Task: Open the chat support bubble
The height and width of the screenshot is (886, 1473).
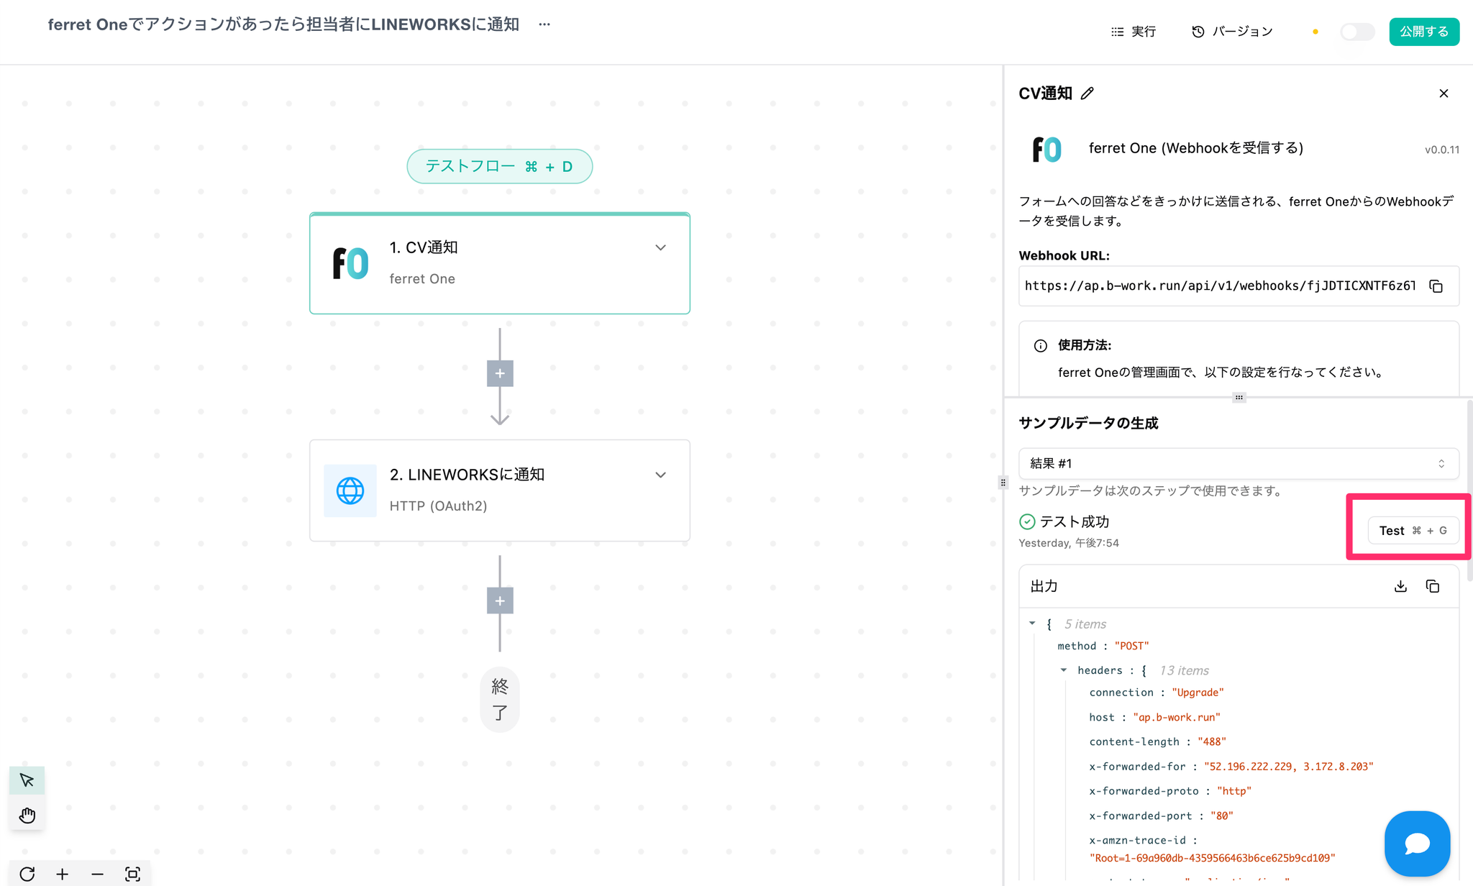Action: pyautogui.click(x=1417, y=843)
